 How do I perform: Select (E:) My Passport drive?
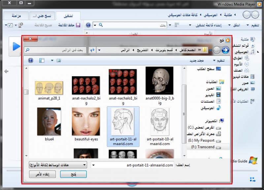tap(204, 141)
